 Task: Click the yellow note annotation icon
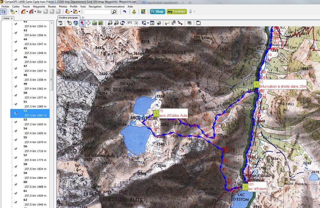pyautogui.click(x=167, y=23)
